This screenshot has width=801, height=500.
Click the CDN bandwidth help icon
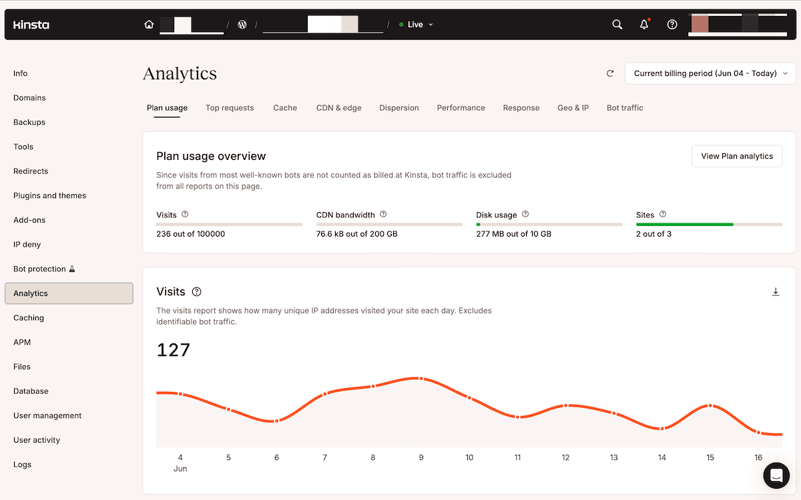383,214
